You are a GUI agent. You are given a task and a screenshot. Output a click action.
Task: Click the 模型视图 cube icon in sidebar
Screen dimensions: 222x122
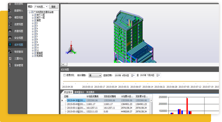(10, 18)
